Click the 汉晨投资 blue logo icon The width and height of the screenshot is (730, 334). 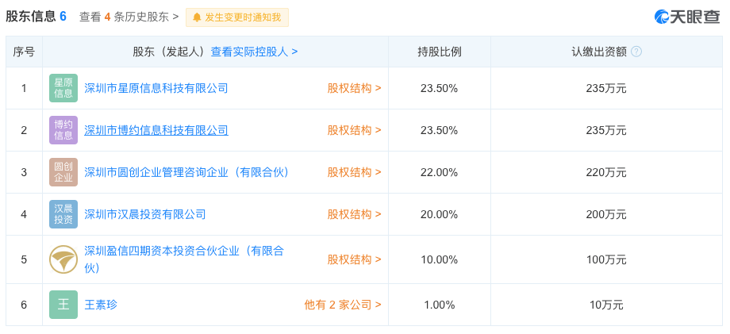63,214
